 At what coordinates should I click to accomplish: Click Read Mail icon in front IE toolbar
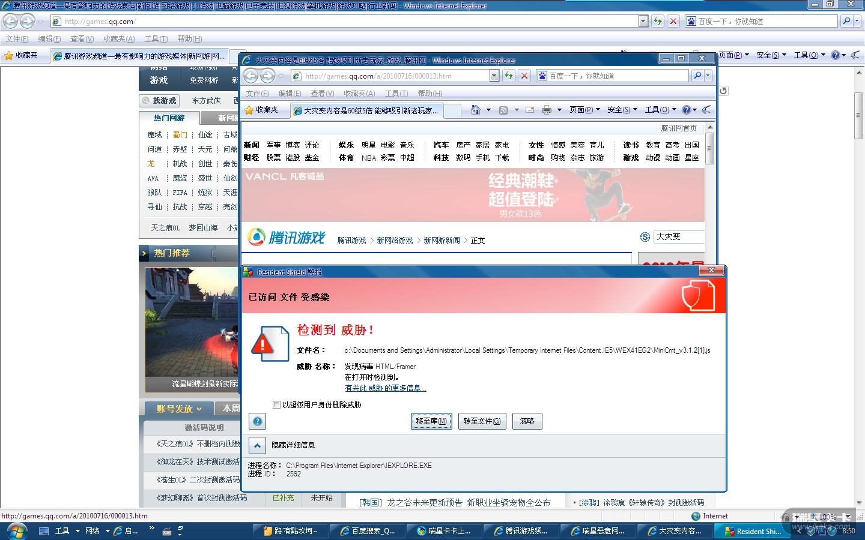[530, 110]
